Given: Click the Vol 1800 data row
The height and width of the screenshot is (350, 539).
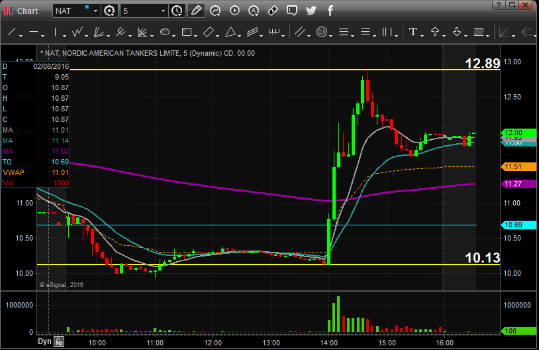Looking at the screenshot, I should pos(36,183).
